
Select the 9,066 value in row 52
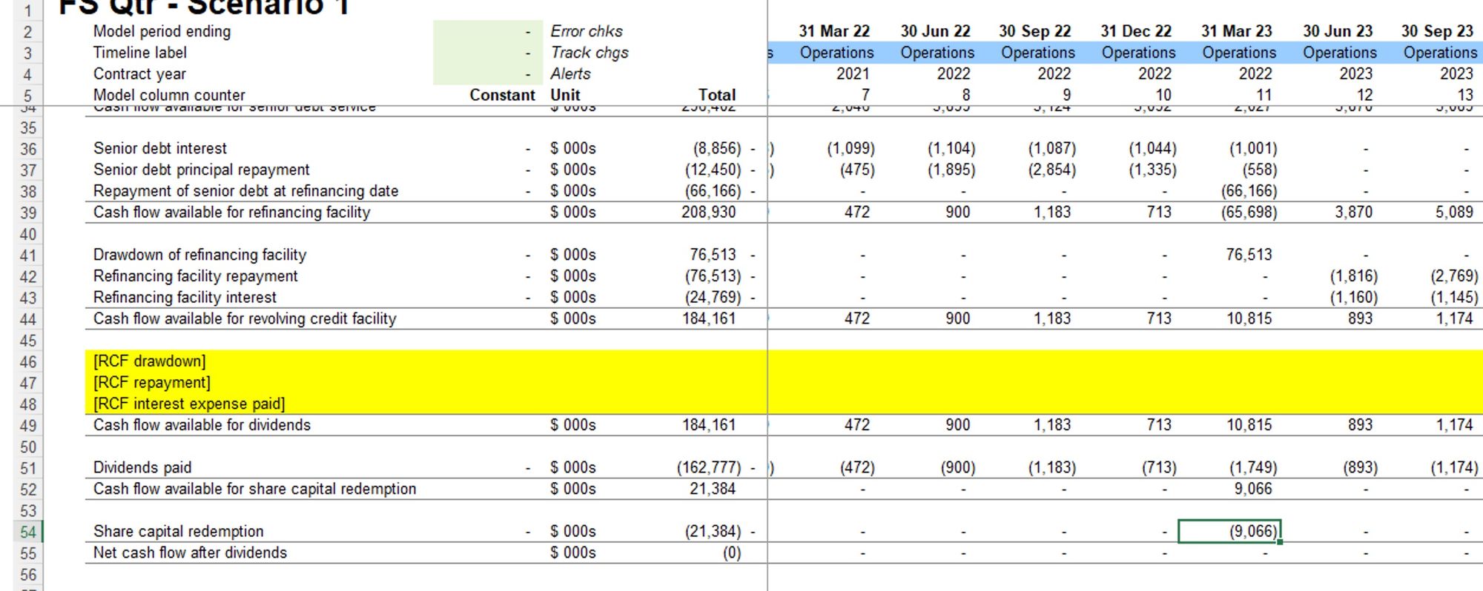(x=1253, y=489)
